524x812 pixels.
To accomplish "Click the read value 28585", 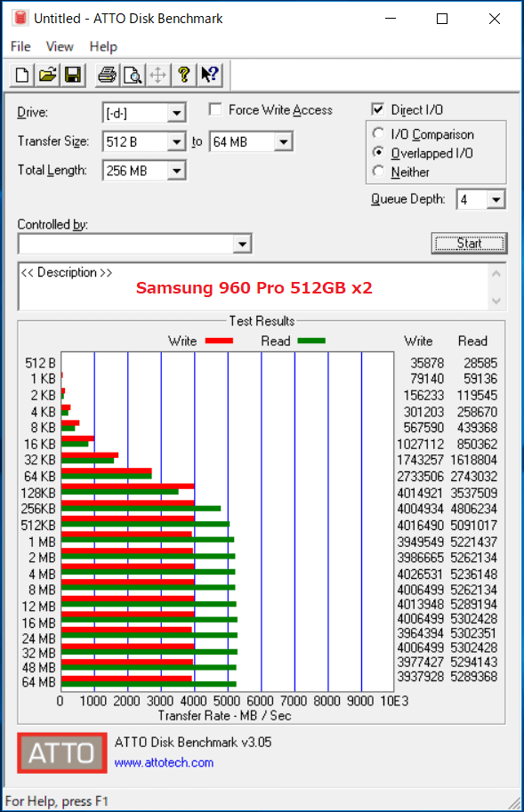I will 480,363.
